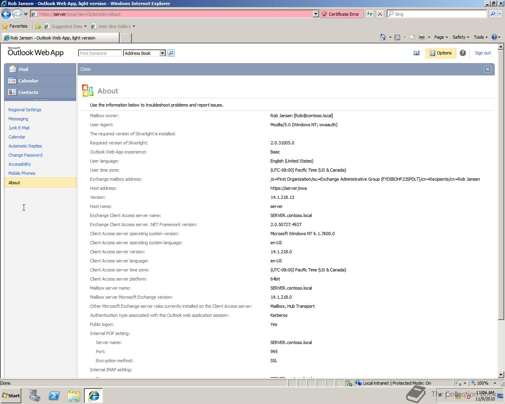This screenshot has height=404, width=505.
Task: Open Calendar options link
Action: tap(17, 137)
